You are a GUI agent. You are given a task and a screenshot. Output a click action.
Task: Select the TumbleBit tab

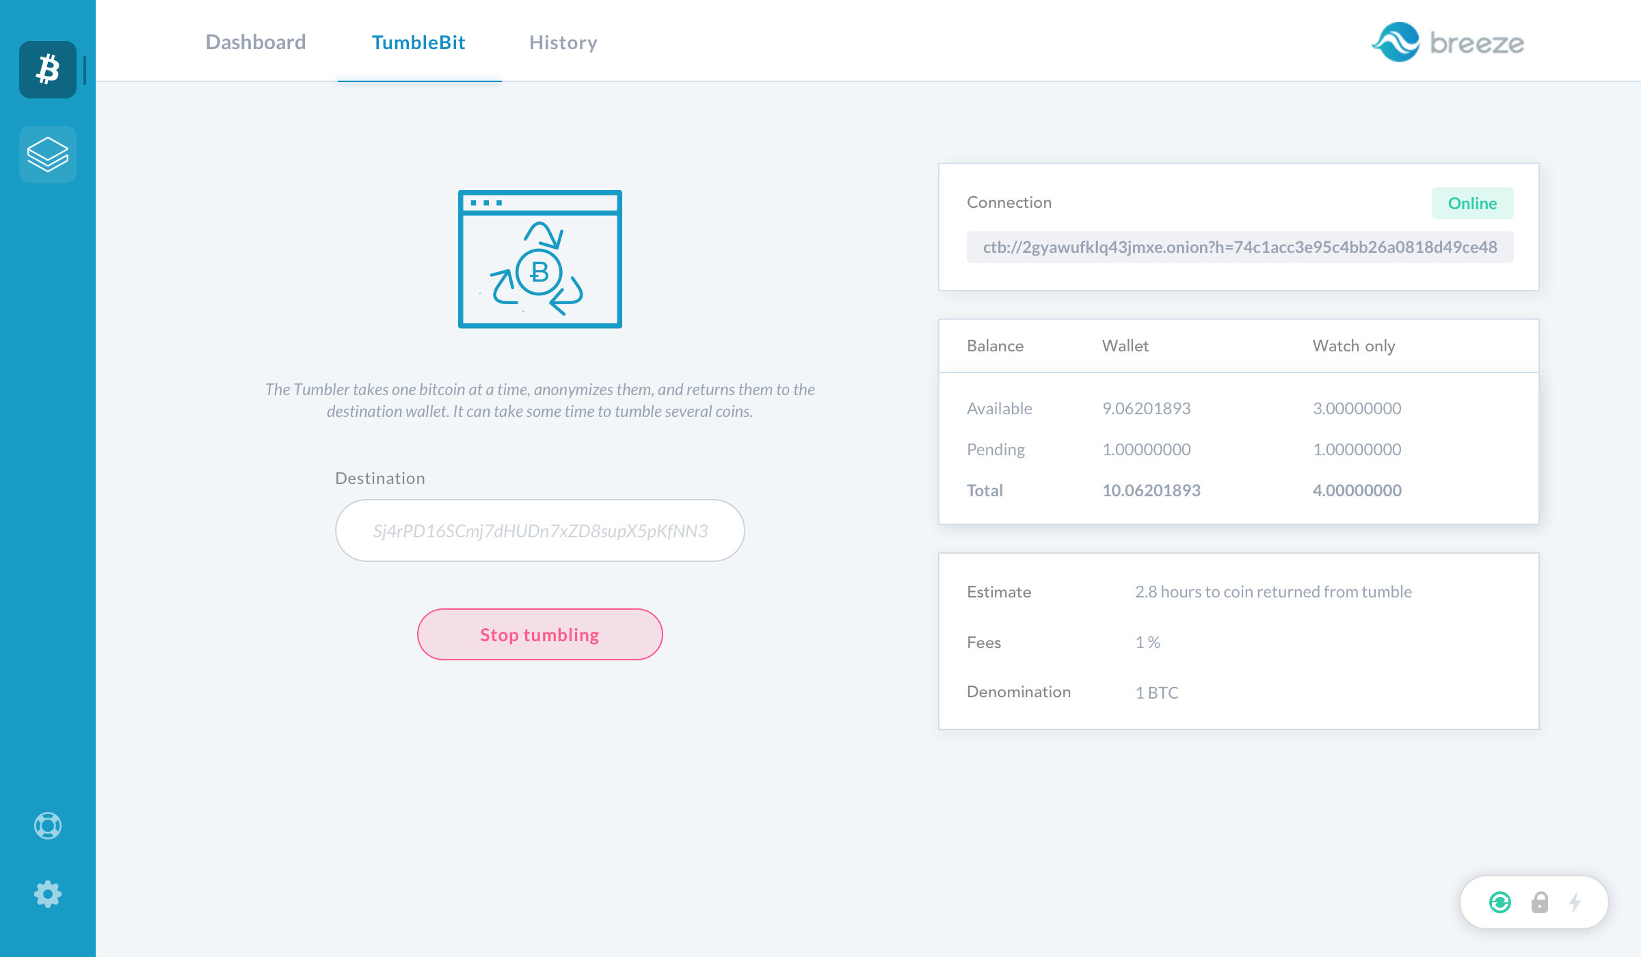pos(418,42)
